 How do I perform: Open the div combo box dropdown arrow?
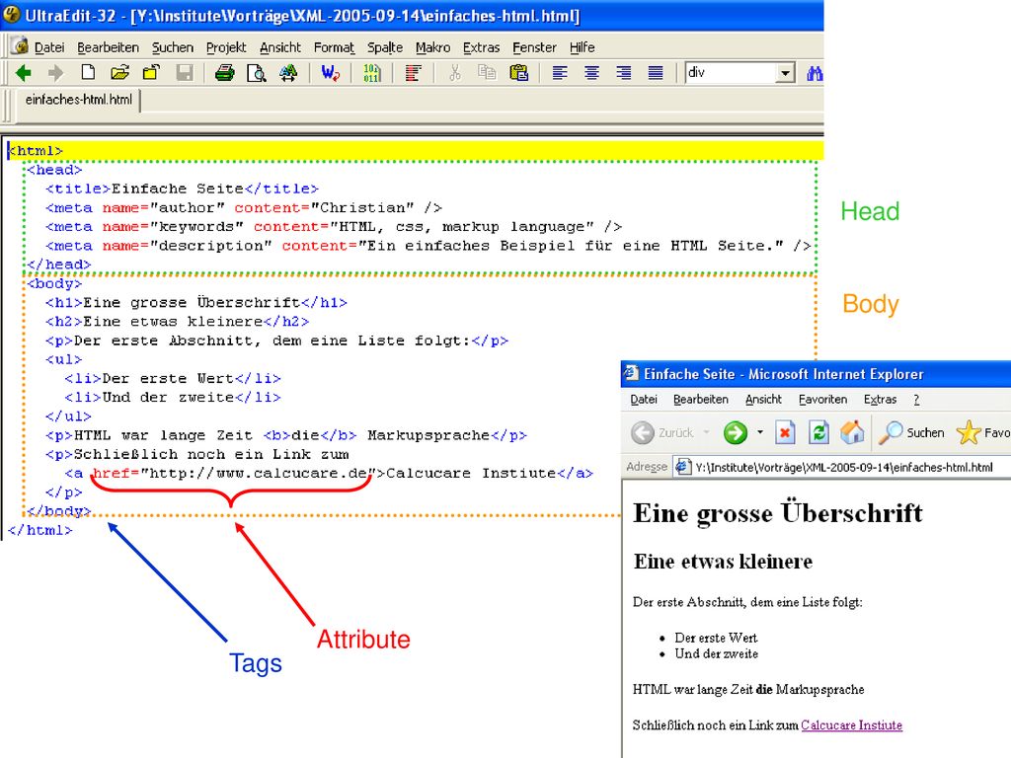pos(785,73)
